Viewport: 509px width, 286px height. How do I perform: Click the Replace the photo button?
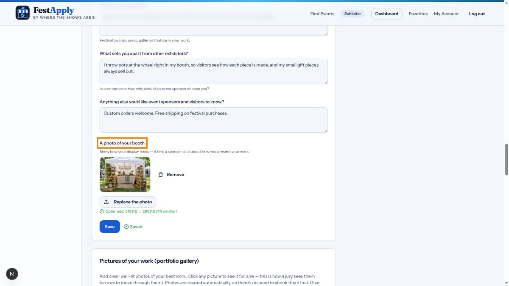tap(128, 202)
